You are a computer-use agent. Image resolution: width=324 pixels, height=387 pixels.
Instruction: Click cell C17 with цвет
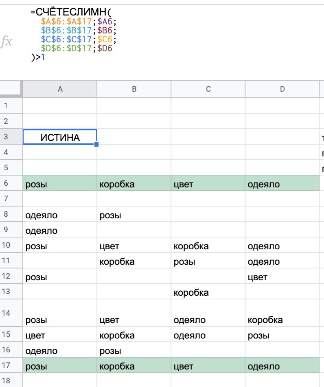[x=208, y=365]
